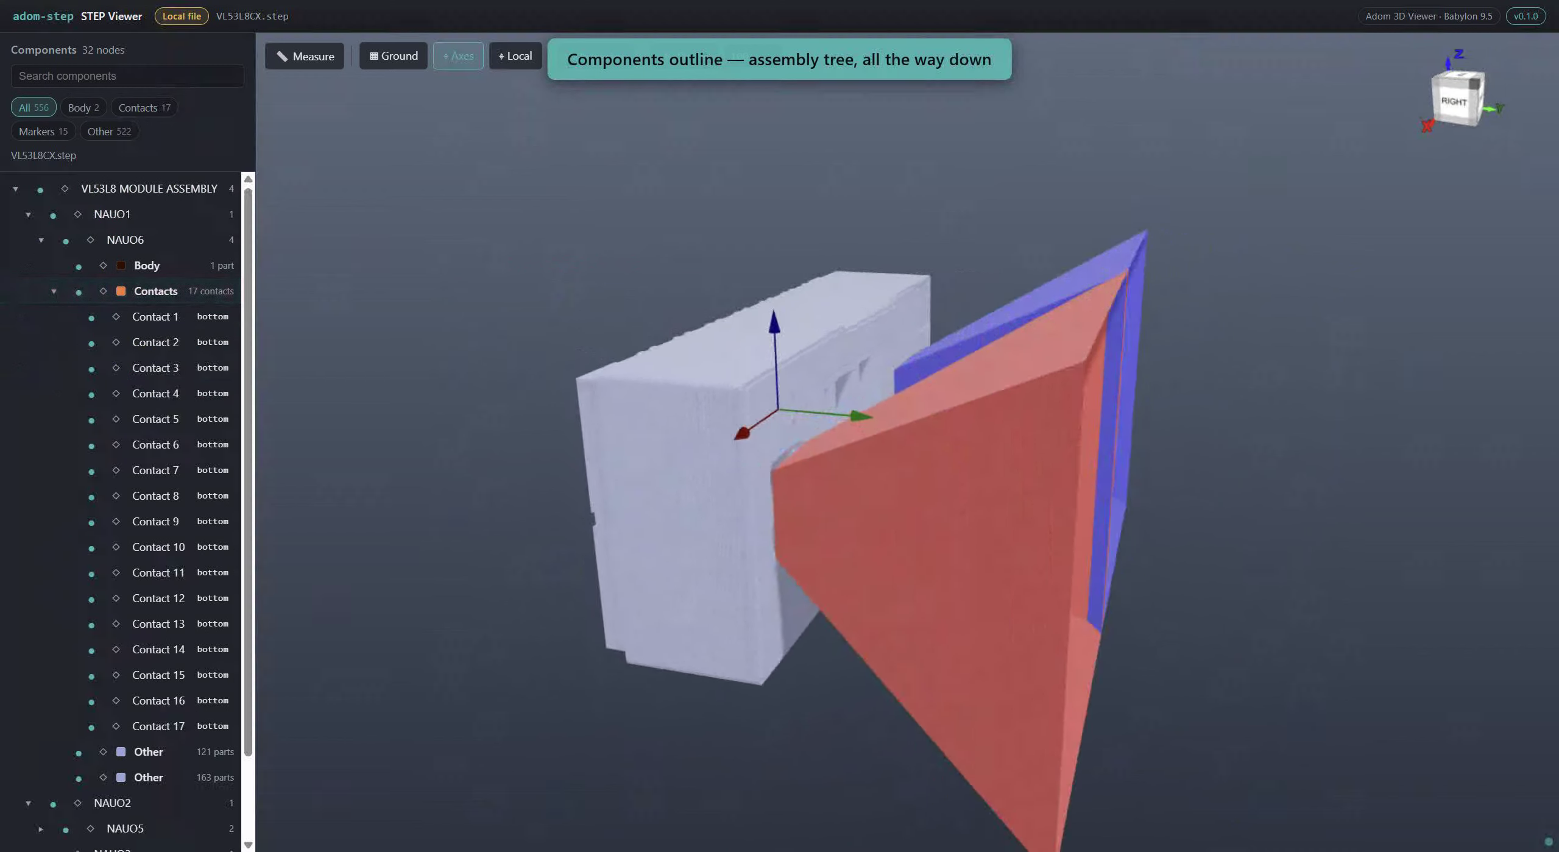
Task: Toggle the Ground grid button
Action: tap(394, 56)
